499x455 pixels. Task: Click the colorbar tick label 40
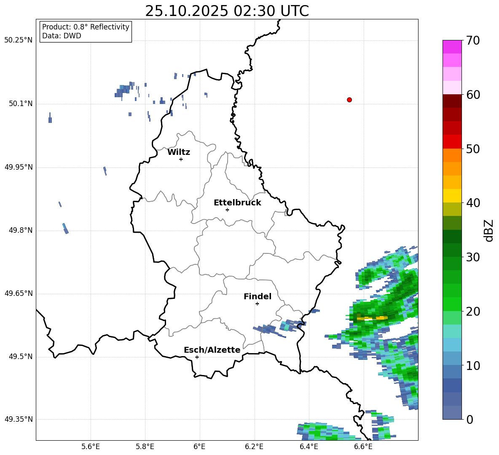click(x=473, y=203)
